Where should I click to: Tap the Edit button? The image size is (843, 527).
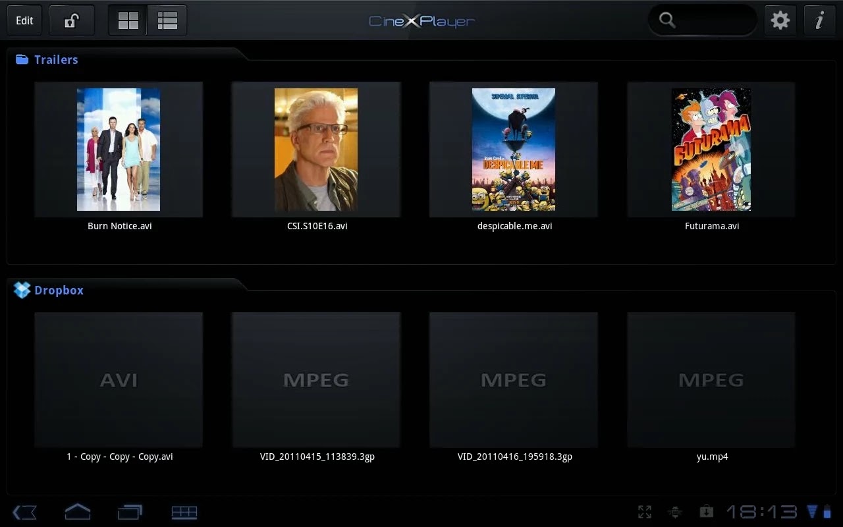[x=24, y=20]
